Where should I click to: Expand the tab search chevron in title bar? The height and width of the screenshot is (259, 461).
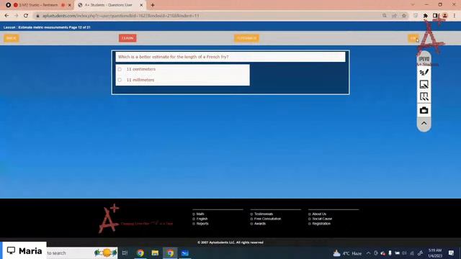(x=413, y=5)
